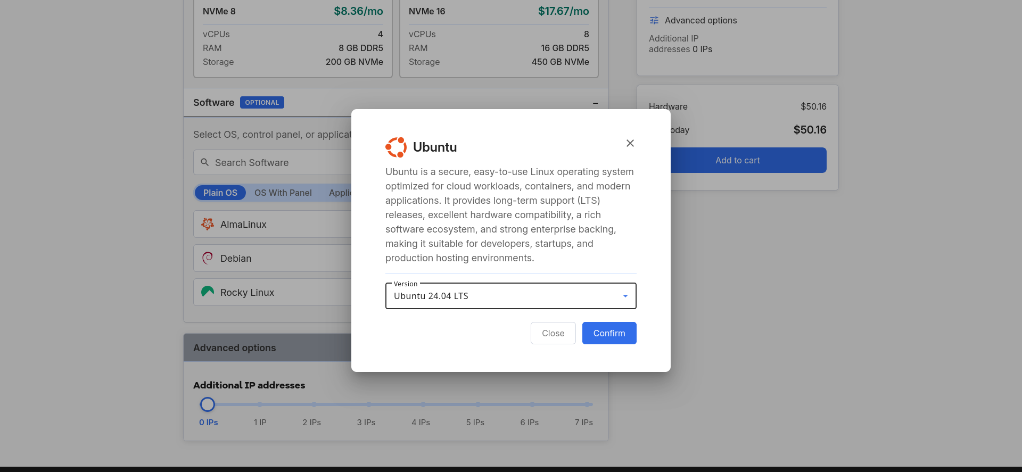1022x472 pixels.
Task: Click the OPTIONAL badge next to Software
Action: point(262,103)
